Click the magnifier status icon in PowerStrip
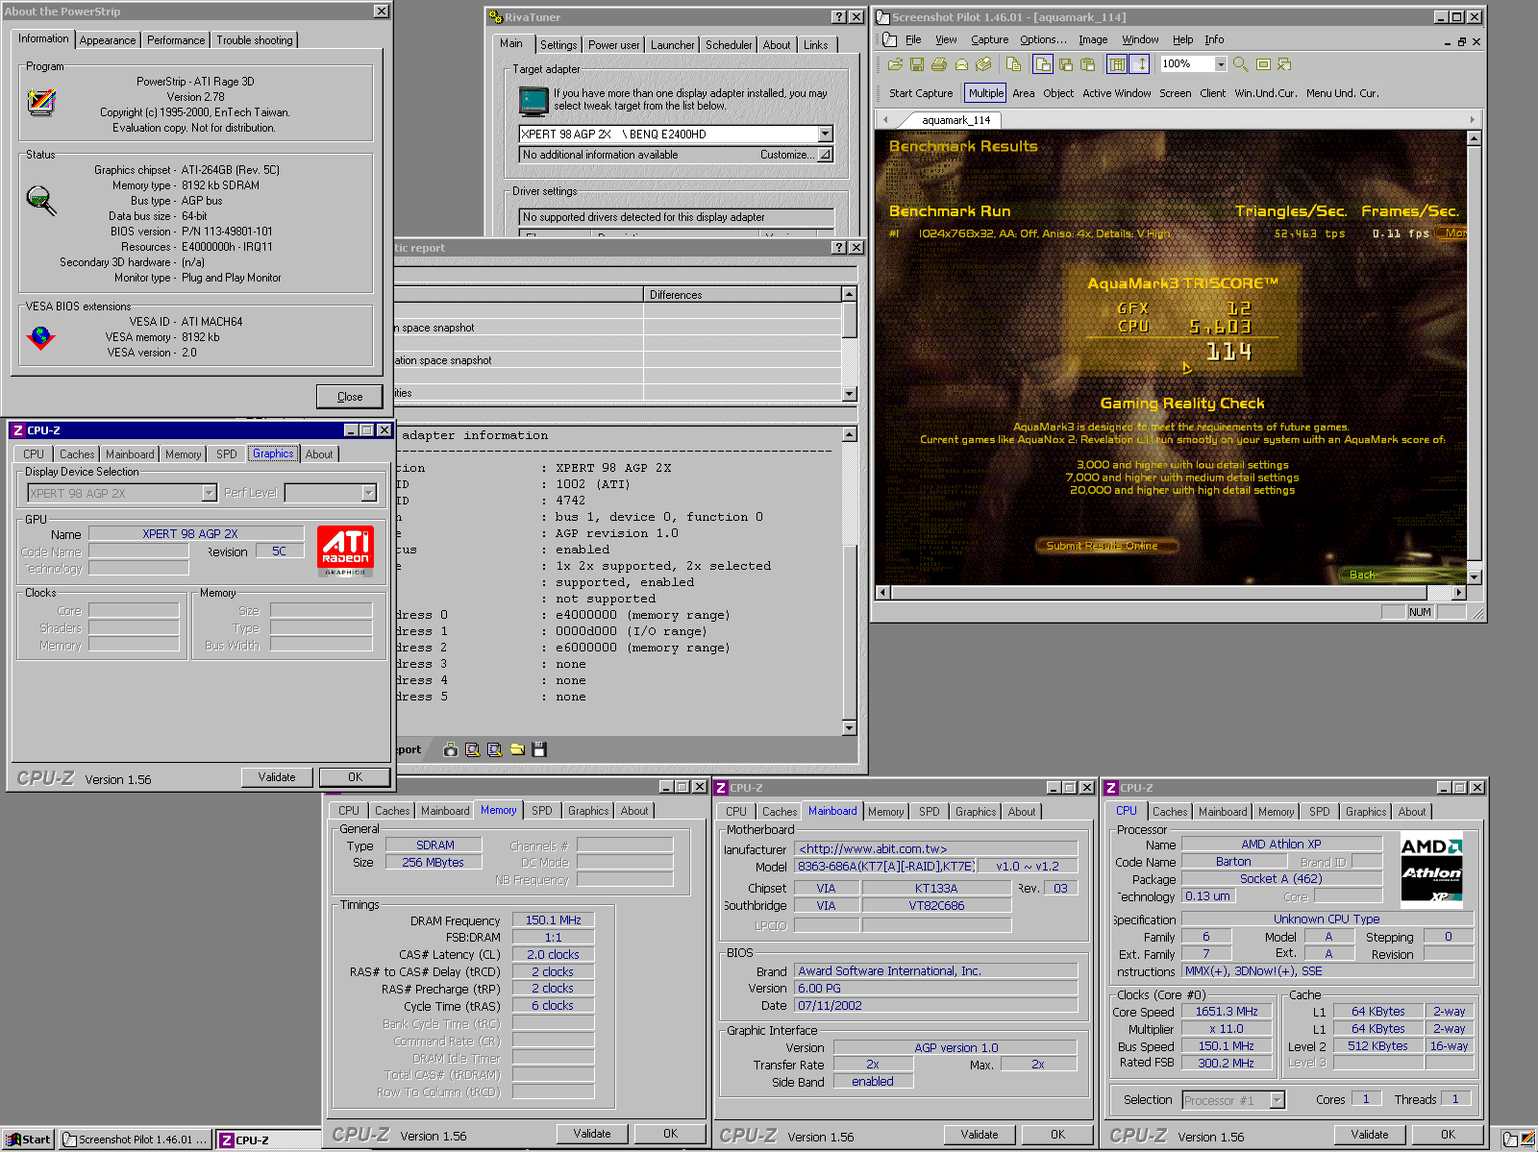The height and width of the screenshot is (1152, 1538). tap(41, 200)
